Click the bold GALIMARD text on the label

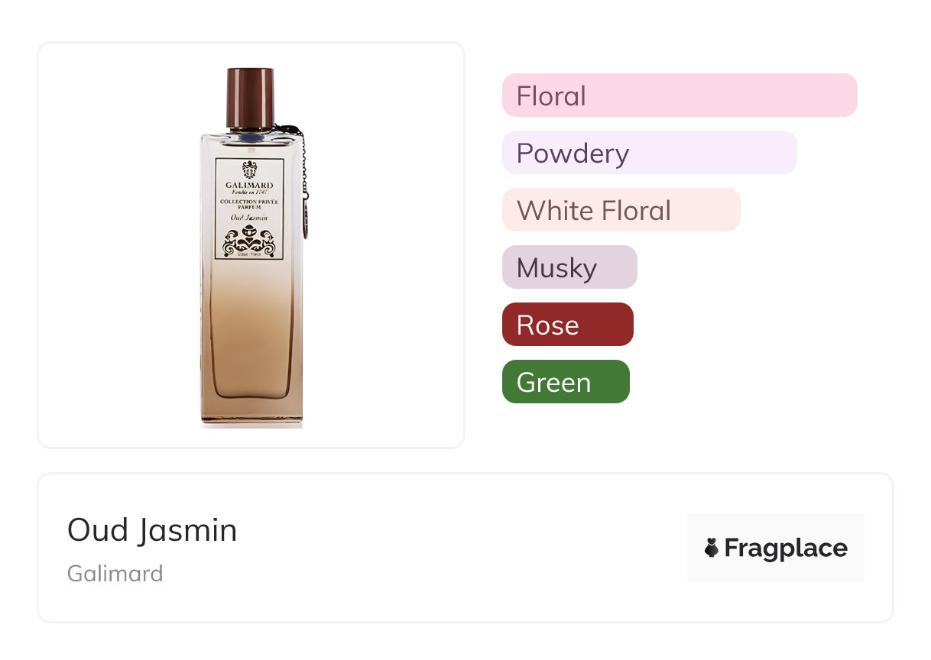coord(249,185)
